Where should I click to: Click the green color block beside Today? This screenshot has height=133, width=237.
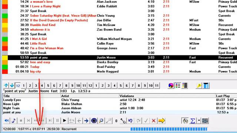(5, 67)
